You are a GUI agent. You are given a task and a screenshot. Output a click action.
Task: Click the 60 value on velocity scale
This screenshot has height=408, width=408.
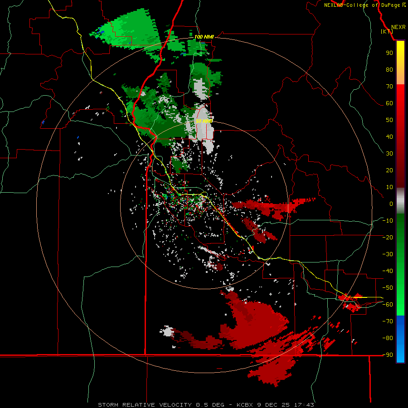click(389, 103)
